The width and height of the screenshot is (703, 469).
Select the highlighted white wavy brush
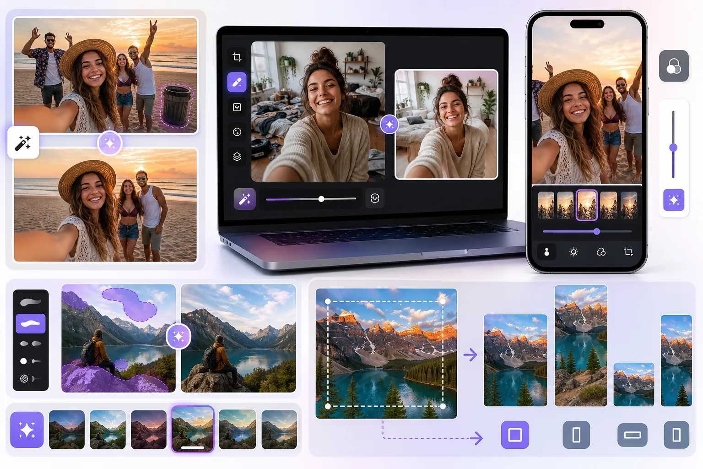tap(31, 323)
